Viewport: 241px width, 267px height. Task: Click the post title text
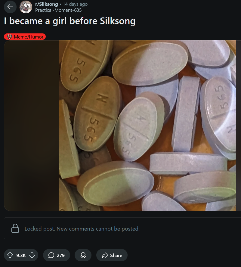click(70, 21)
